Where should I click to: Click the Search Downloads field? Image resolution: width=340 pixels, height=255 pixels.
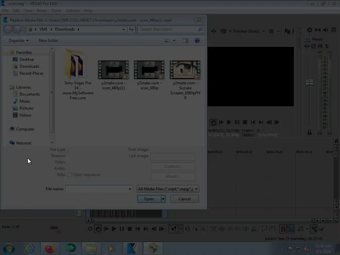(x=171, y=29)
